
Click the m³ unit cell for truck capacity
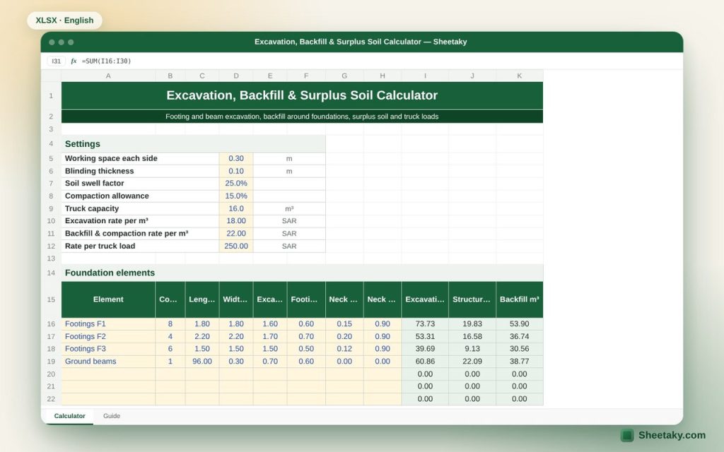(289, 208)
